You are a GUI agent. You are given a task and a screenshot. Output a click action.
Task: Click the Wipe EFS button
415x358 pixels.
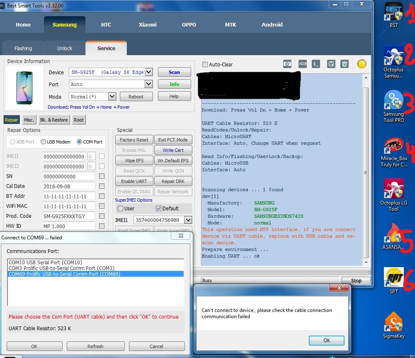(x=134, y=161)
